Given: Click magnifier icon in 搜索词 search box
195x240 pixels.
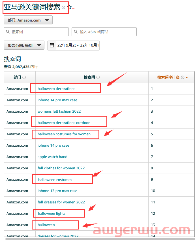Looking at the screenshot, I should [8, 32].
